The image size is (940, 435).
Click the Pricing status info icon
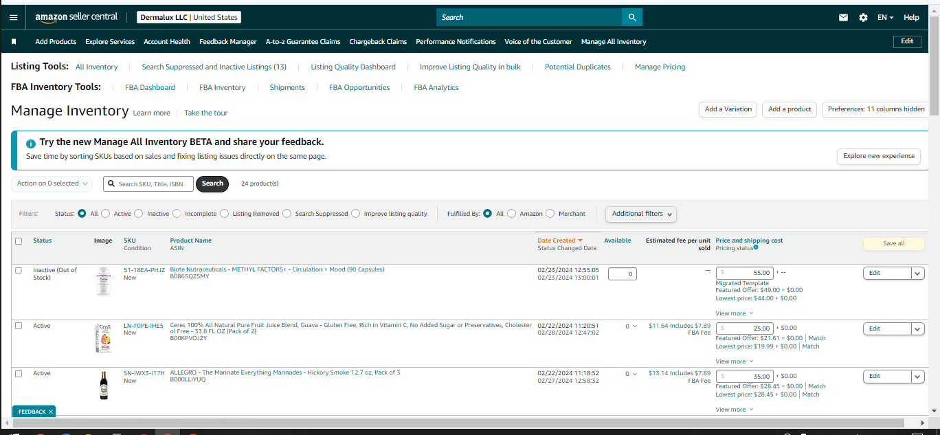tap(756, 247)
